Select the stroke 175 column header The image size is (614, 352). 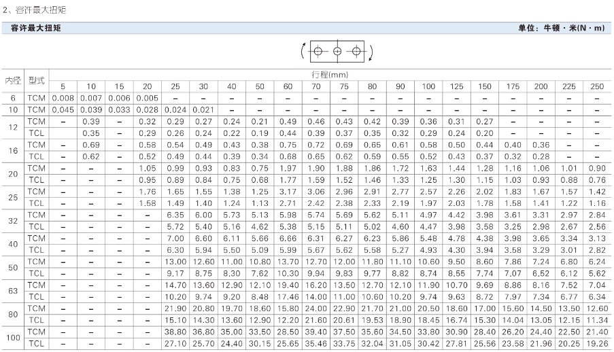[x=512, y=86]
